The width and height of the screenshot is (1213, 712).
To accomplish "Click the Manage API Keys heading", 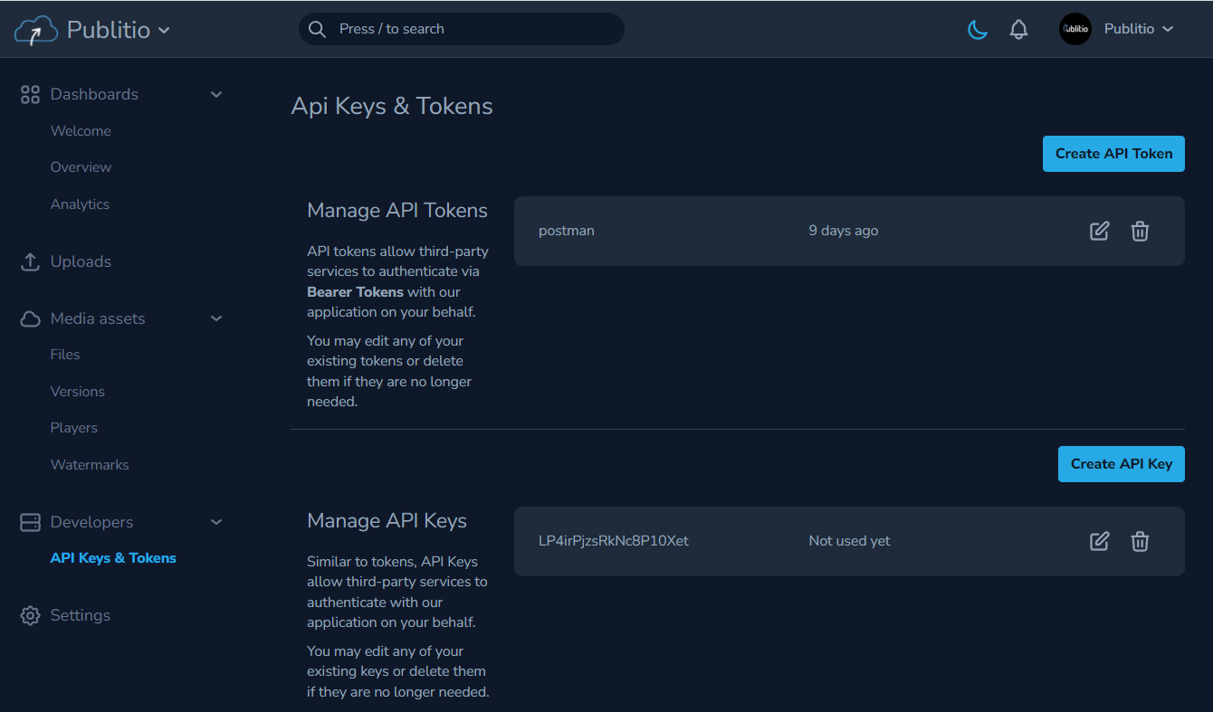I will tap(387, 521).
